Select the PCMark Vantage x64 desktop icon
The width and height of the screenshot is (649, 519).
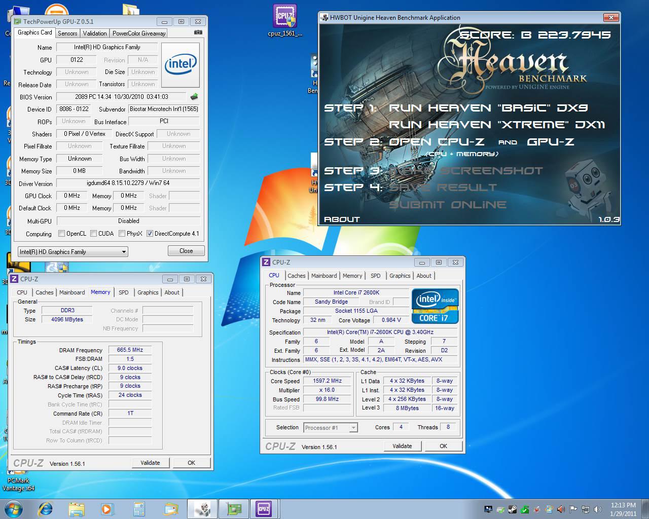pos(18,478)
